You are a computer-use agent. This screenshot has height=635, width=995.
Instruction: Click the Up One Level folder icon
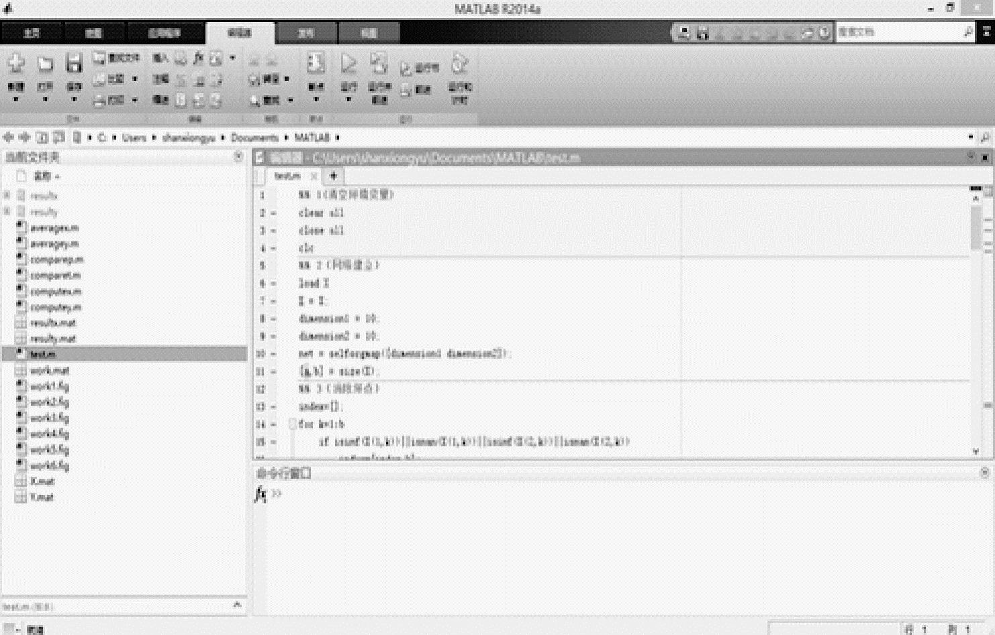(42, 137)
